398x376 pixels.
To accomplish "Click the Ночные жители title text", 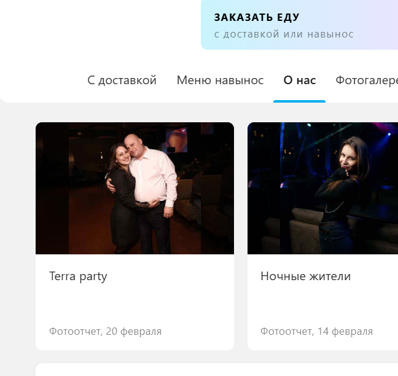I will pos(306,276).
